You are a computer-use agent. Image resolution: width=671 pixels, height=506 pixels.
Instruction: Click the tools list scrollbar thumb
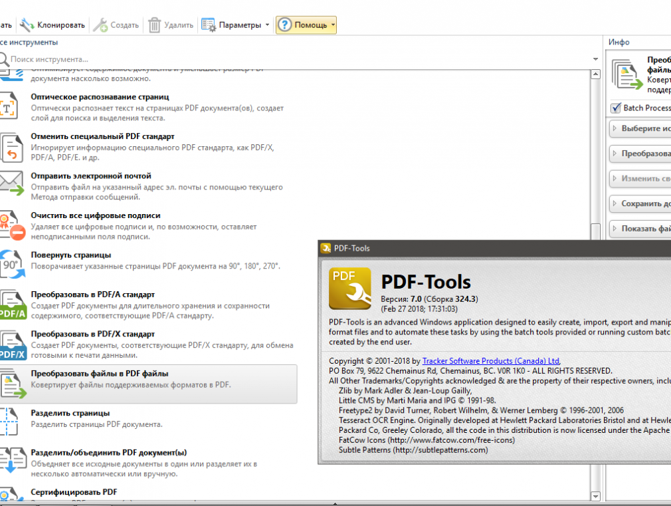coord(595,231)
